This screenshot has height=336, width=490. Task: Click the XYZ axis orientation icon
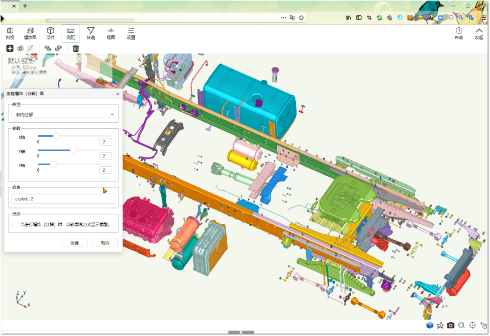(440, 326)
